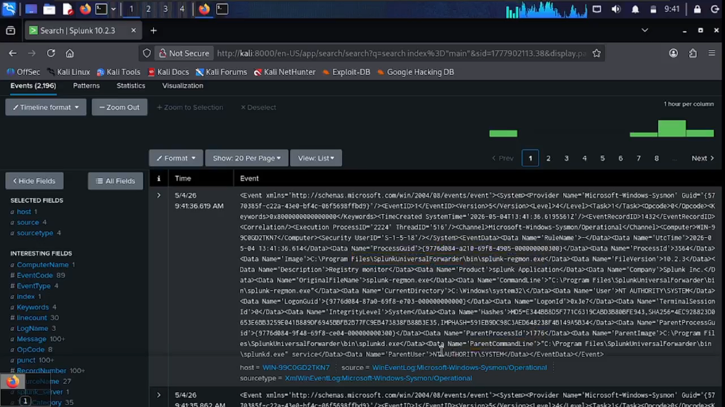
Task: Open the Format dropdown above the events
Action: [176, 158]
